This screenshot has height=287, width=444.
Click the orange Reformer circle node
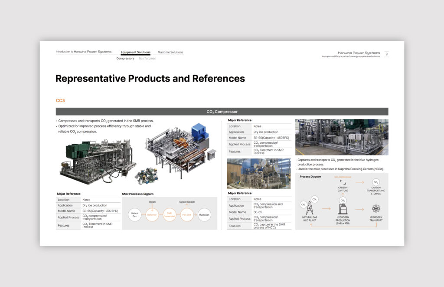[152, 214]
